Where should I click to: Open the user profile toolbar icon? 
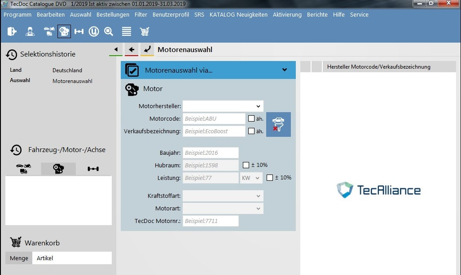[30, 31]
